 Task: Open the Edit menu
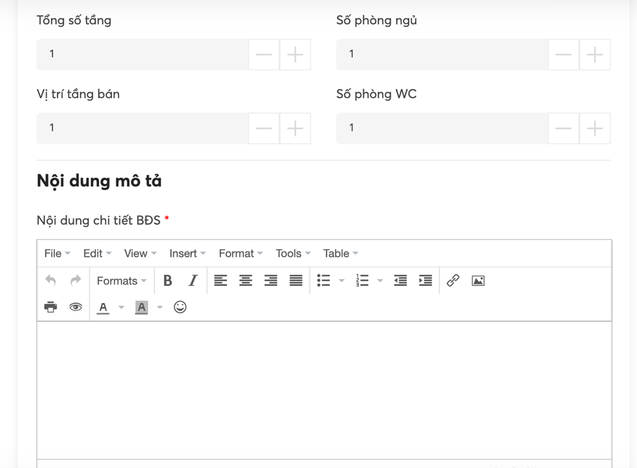(97, 253)
